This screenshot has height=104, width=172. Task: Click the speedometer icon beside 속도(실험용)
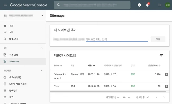pyautogui.click(x=5, y=77)
